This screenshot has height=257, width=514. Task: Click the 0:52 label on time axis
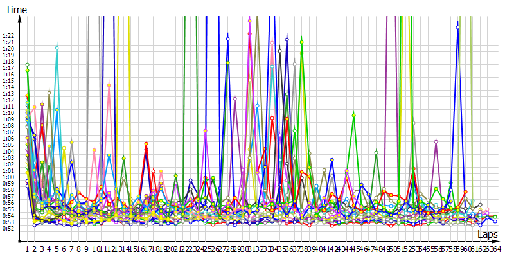click(8, 228)
